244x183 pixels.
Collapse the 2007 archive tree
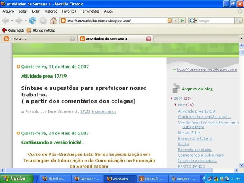click(172, 98)
